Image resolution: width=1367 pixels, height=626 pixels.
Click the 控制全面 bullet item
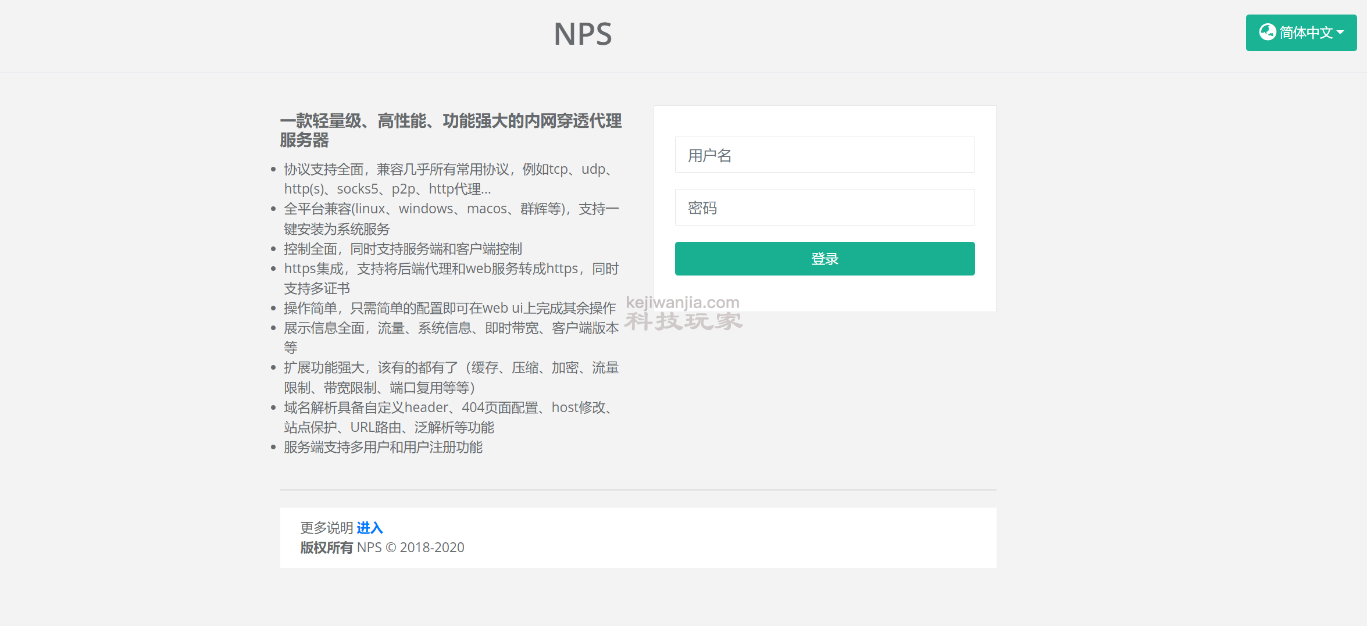point(402,249)
